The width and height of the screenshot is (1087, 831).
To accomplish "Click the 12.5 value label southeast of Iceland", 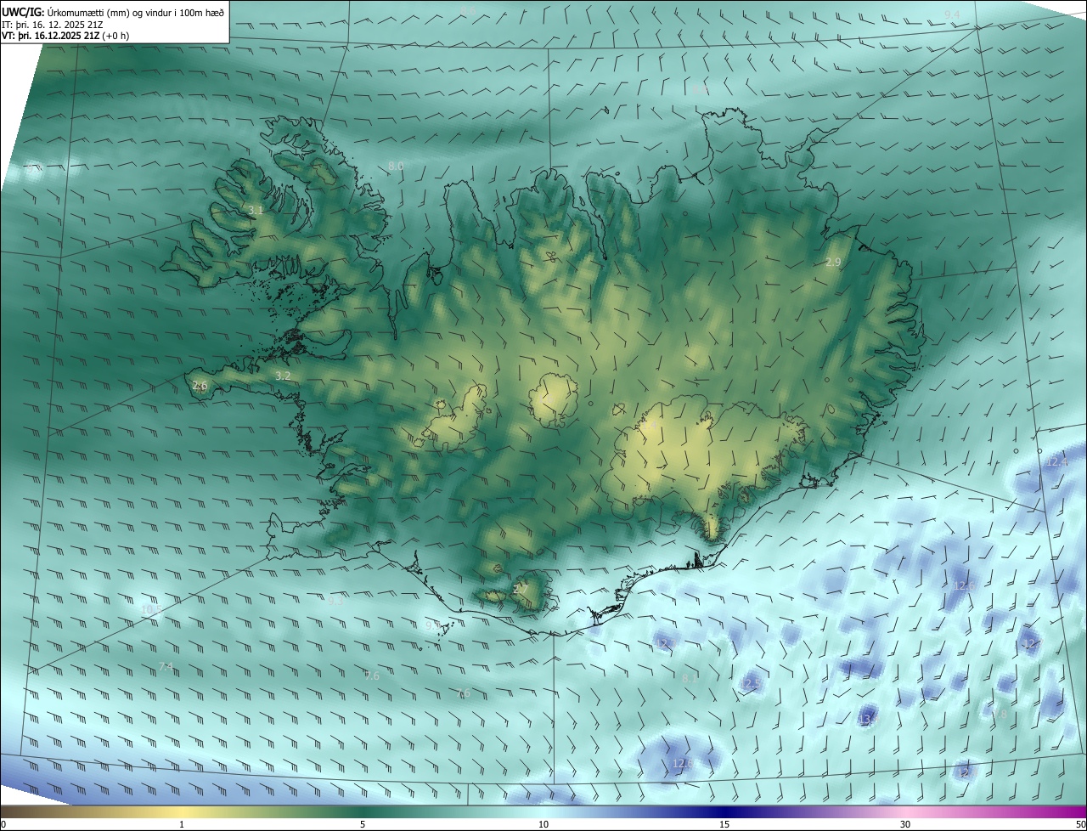I will click(x=751, y=684).
